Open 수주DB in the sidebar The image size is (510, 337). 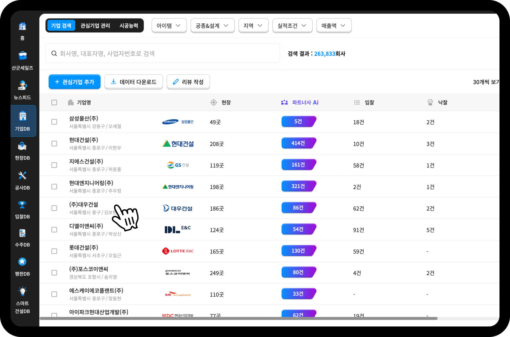[22, 238]
